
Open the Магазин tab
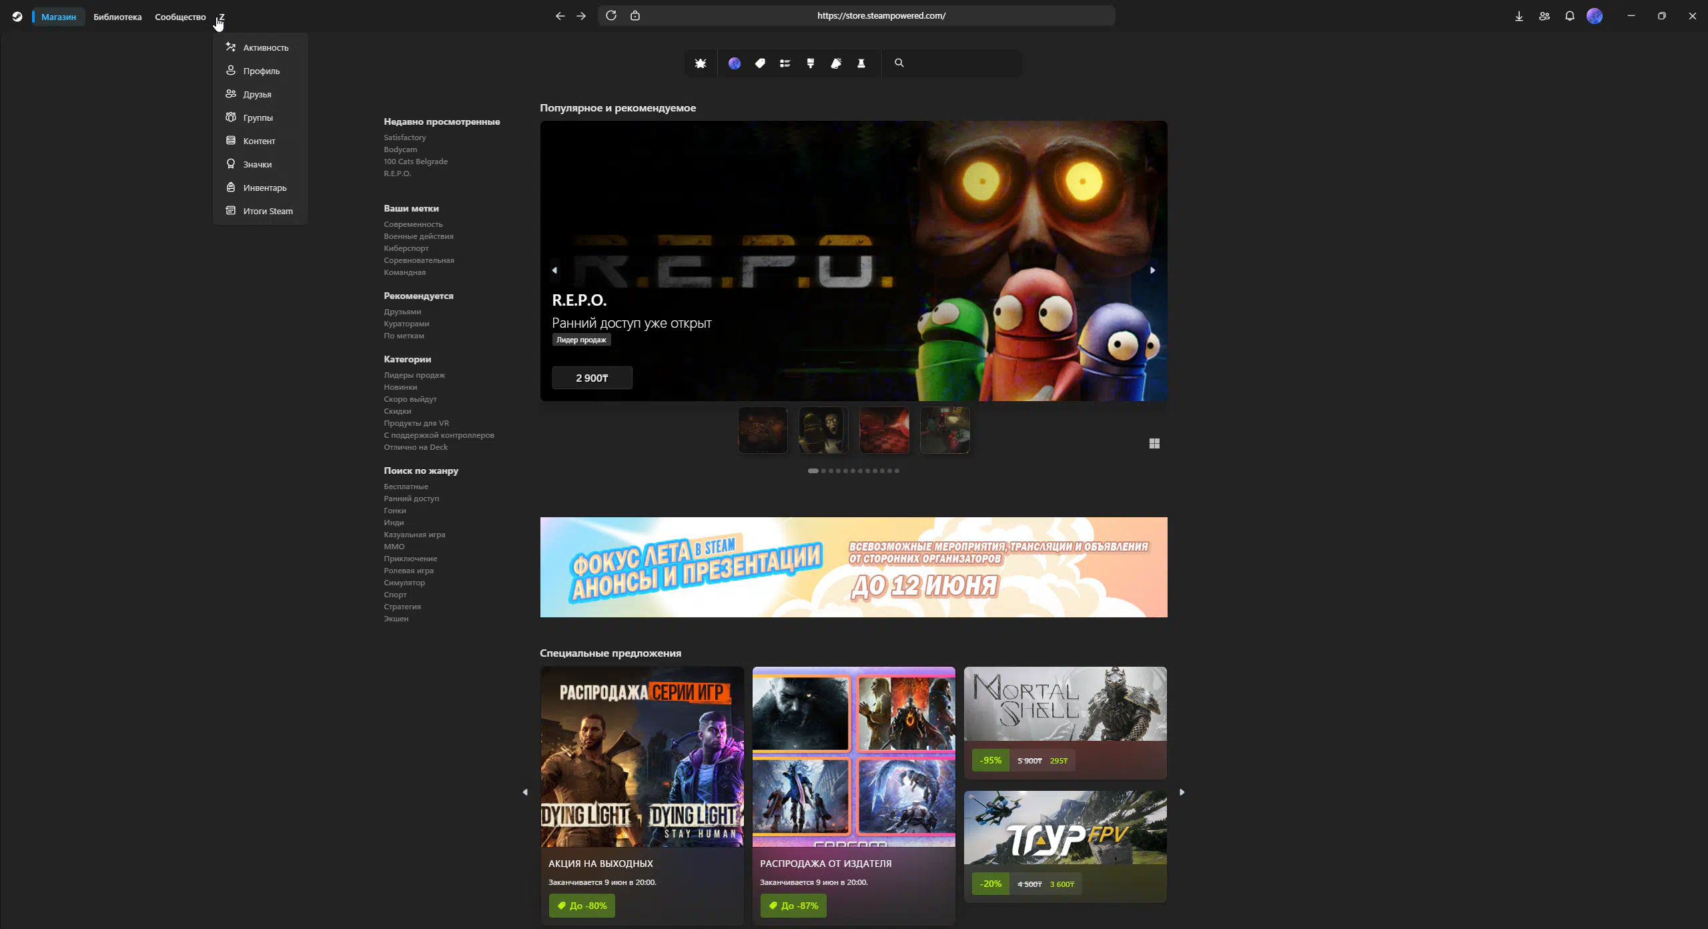(x=59, y=17)
